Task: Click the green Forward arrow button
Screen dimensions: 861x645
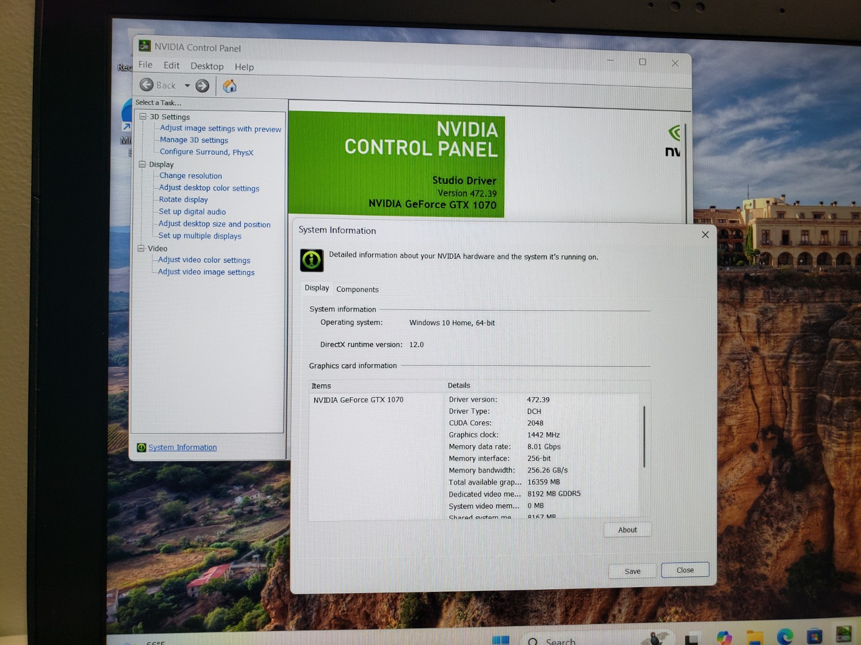Action: coord(202,86)
